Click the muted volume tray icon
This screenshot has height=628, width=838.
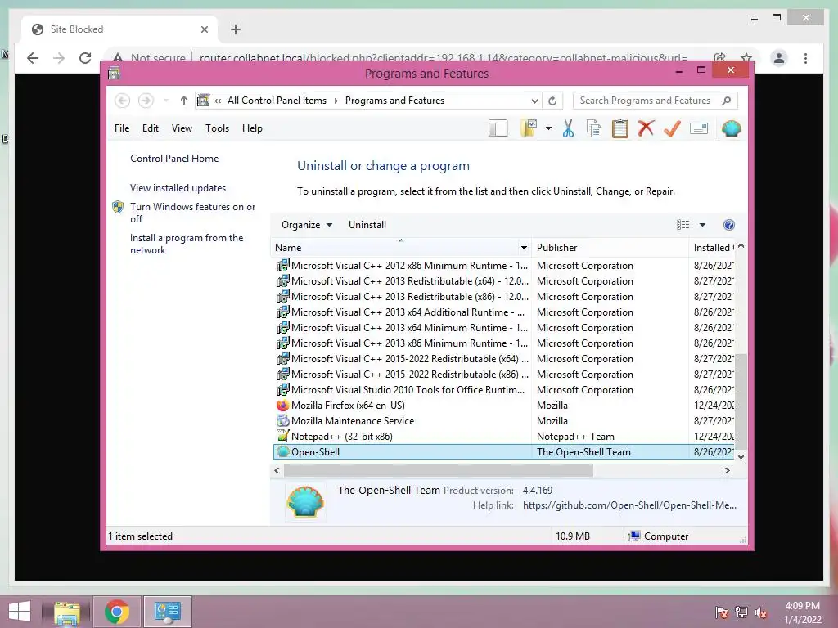coord(761,612)
